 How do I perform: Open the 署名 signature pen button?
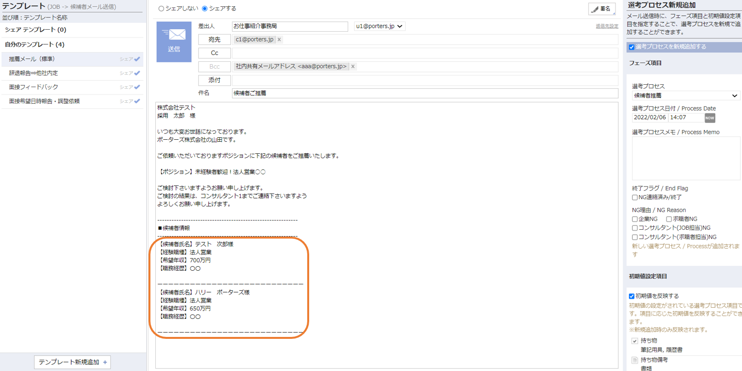coord(601,9)
